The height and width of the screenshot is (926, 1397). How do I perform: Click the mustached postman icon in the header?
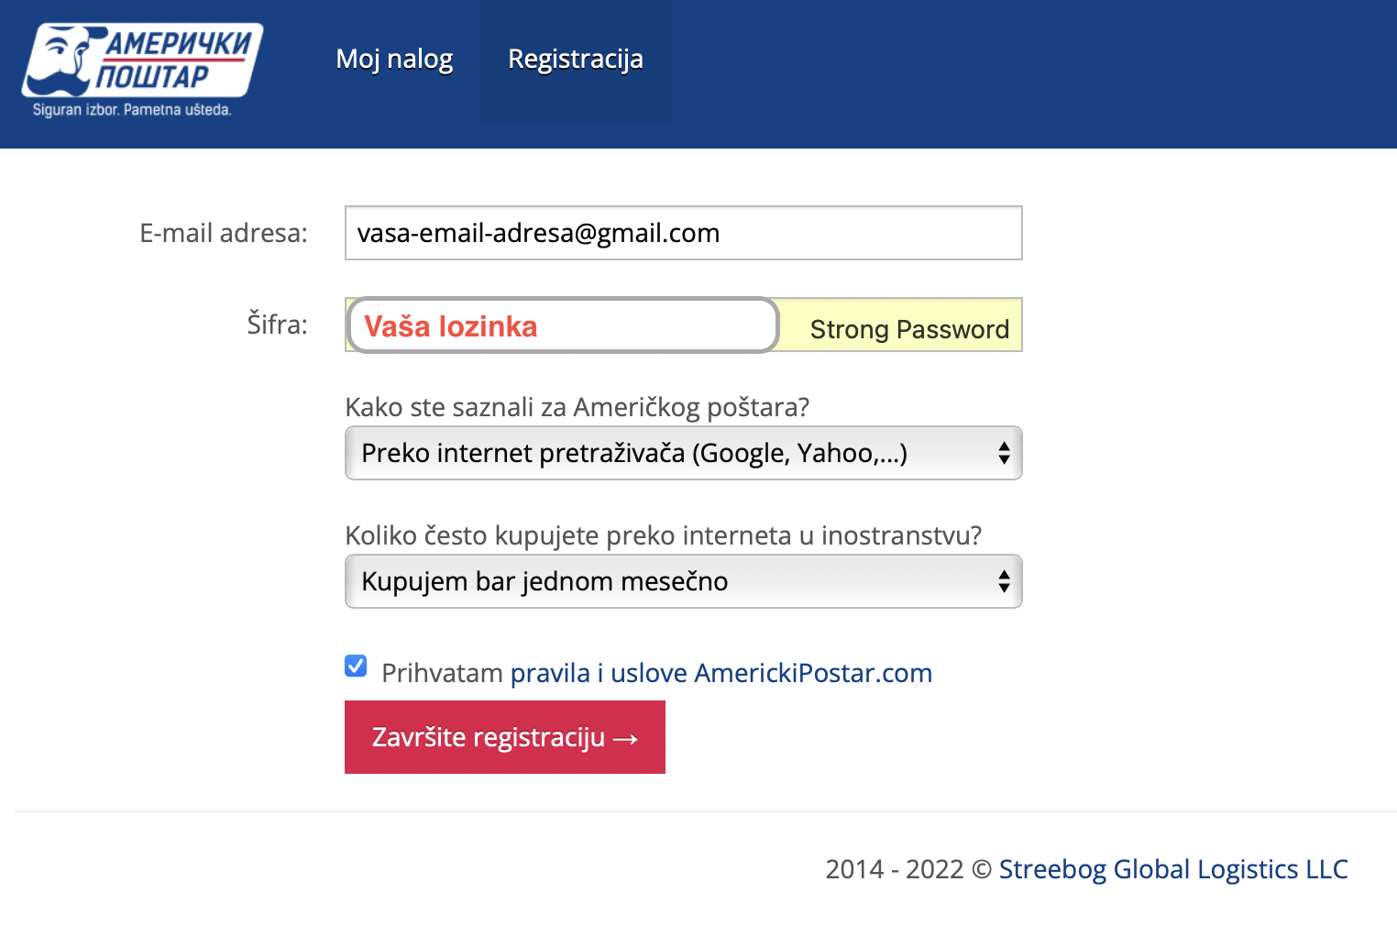[60, 60]
